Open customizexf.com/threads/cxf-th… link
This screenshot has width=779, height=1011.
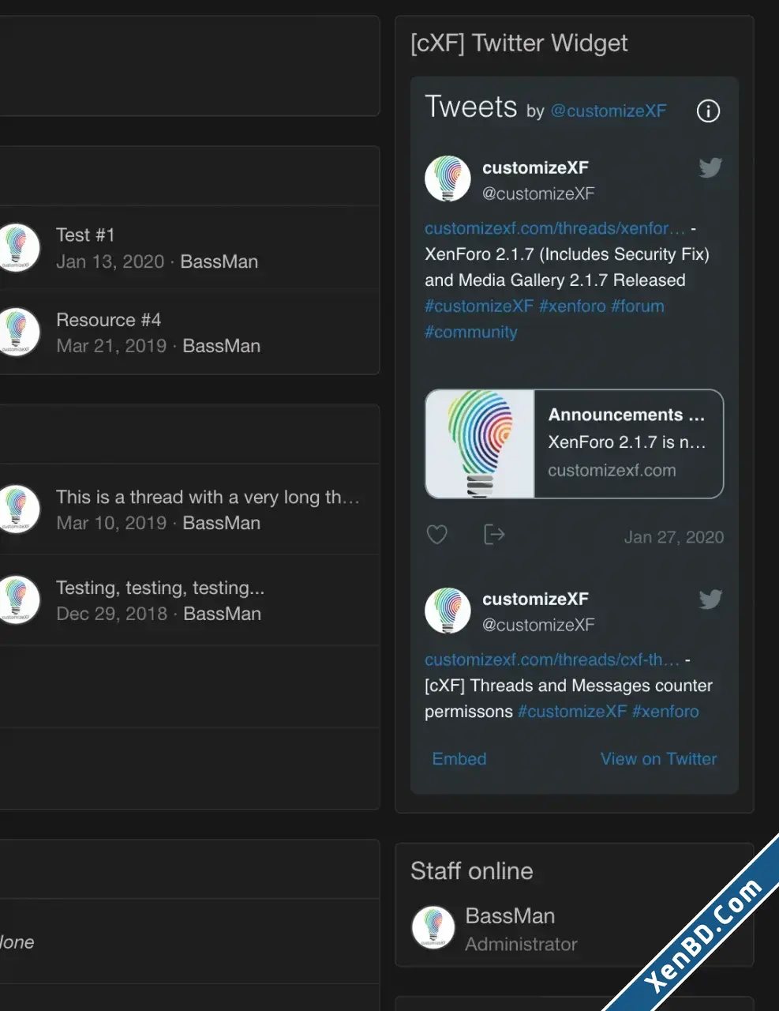click(x=552, y=660)
